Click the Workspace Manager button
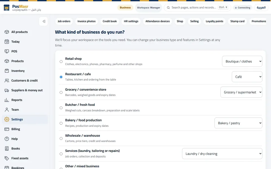271x169 pixels. click(x=148, y=8)
